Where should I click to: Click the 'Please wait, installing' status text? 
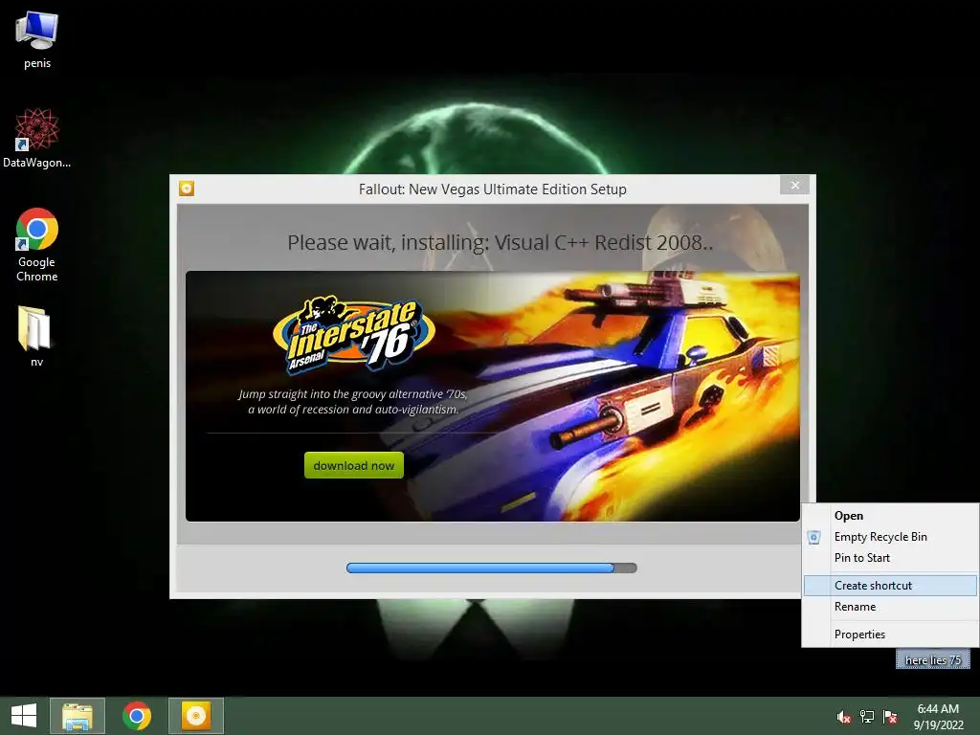(x=500, y=242)
